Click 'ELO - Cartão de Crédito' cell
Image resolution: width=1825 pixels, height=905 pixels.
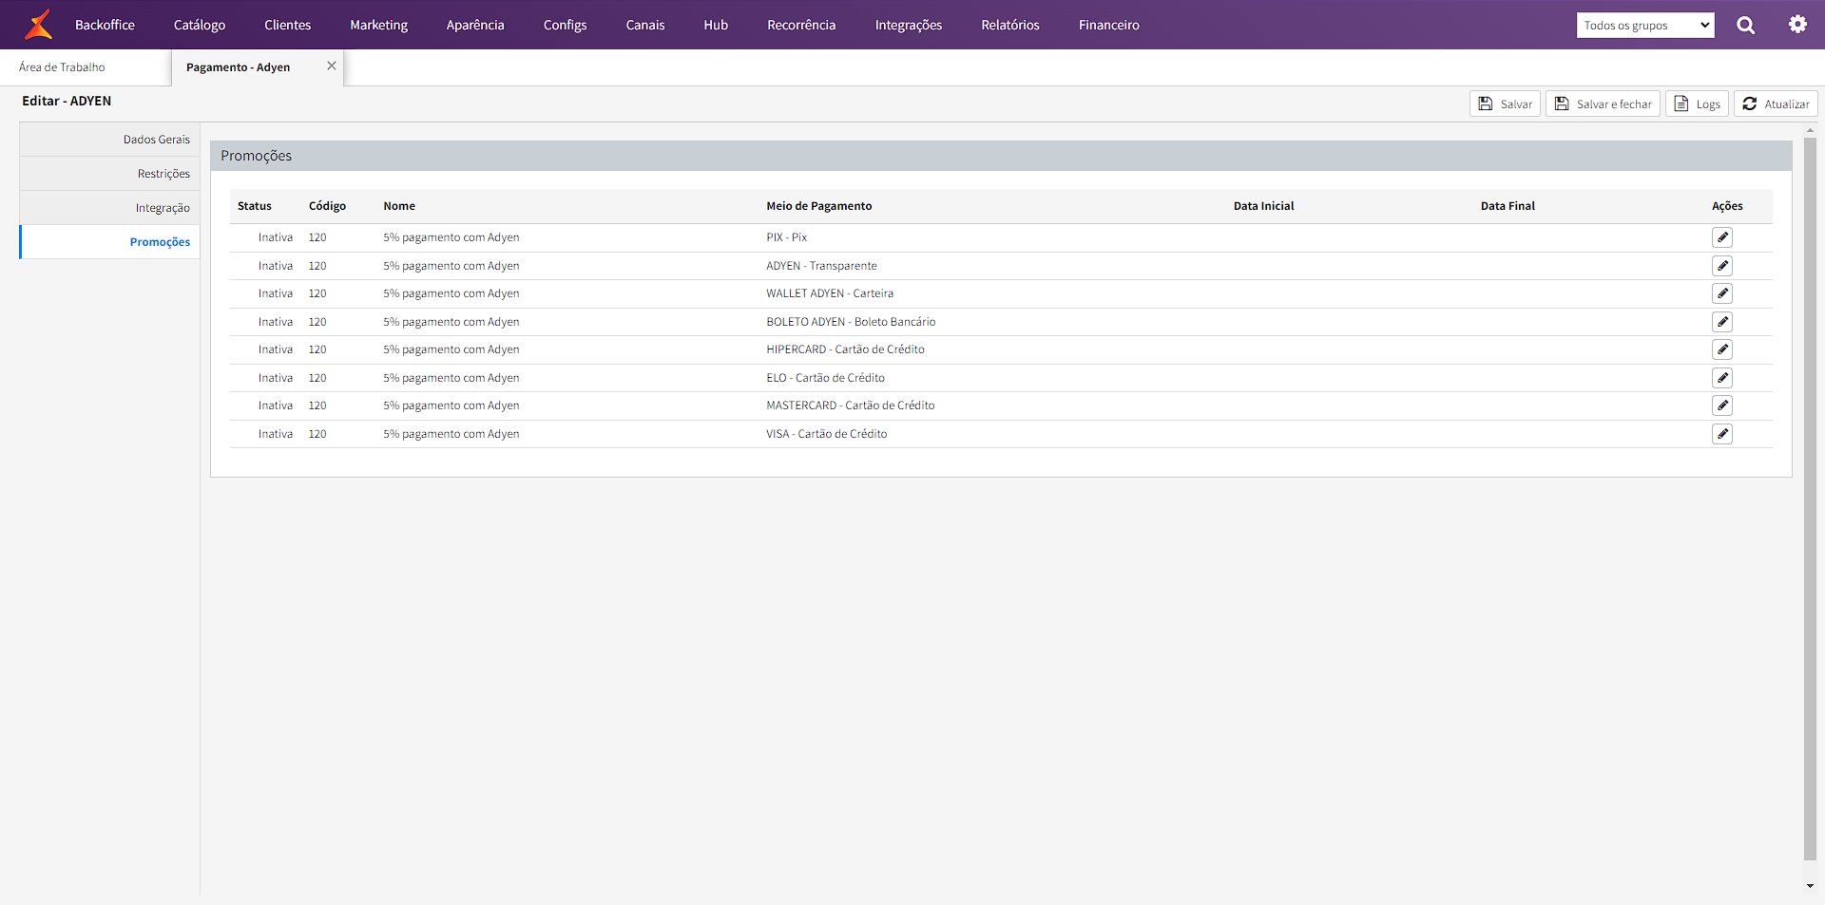click(x=826, y=378)
